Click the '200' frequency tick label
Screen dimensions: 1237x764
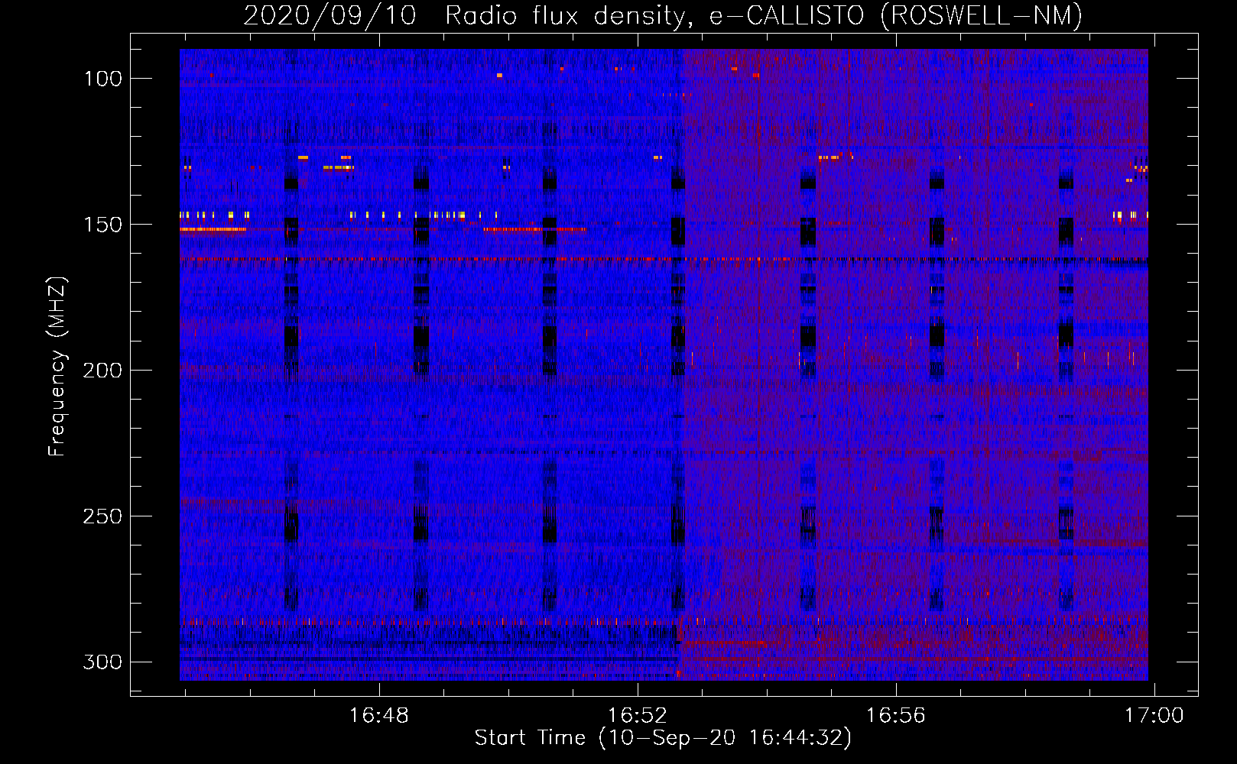coord(102,371)
